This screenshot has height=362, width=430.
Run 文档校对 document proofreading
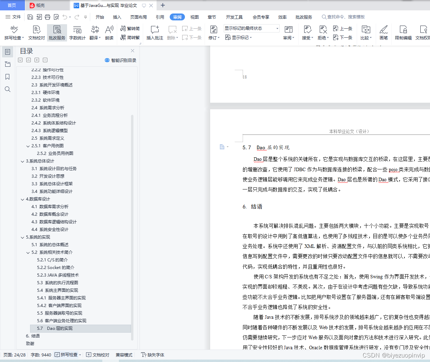36,33
